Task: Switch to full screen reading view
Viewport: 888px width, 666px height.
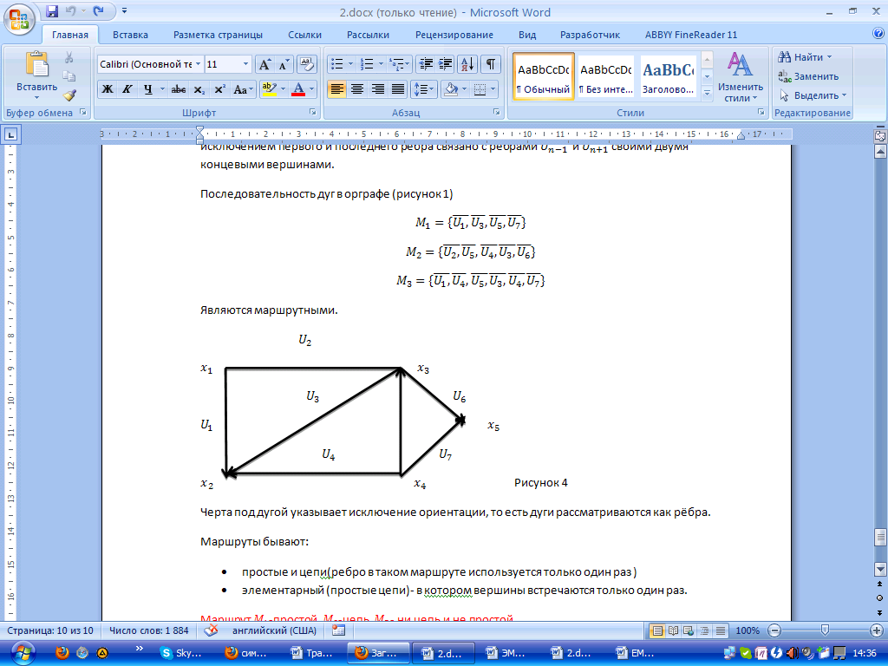Action: (673, 630)
